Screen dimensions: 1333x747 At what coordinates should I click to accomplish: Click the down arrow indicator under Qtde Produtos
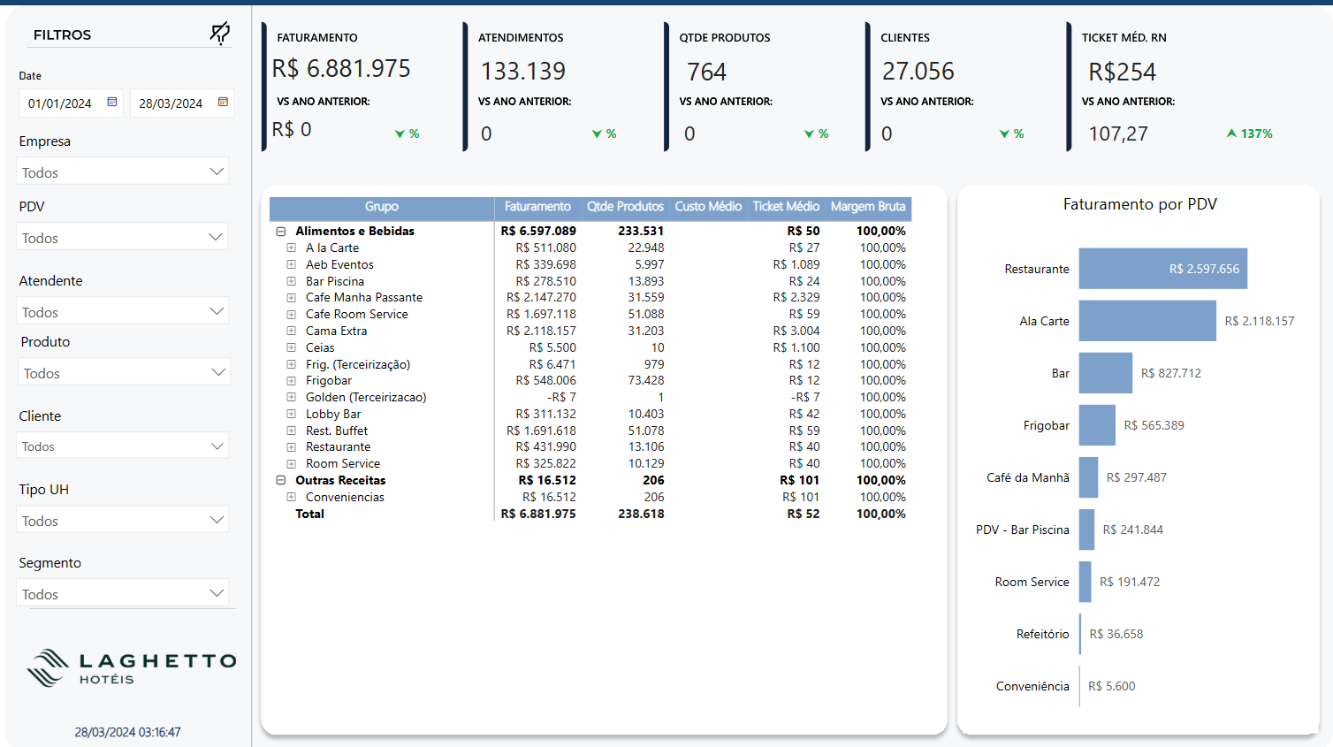coord(809,133)
